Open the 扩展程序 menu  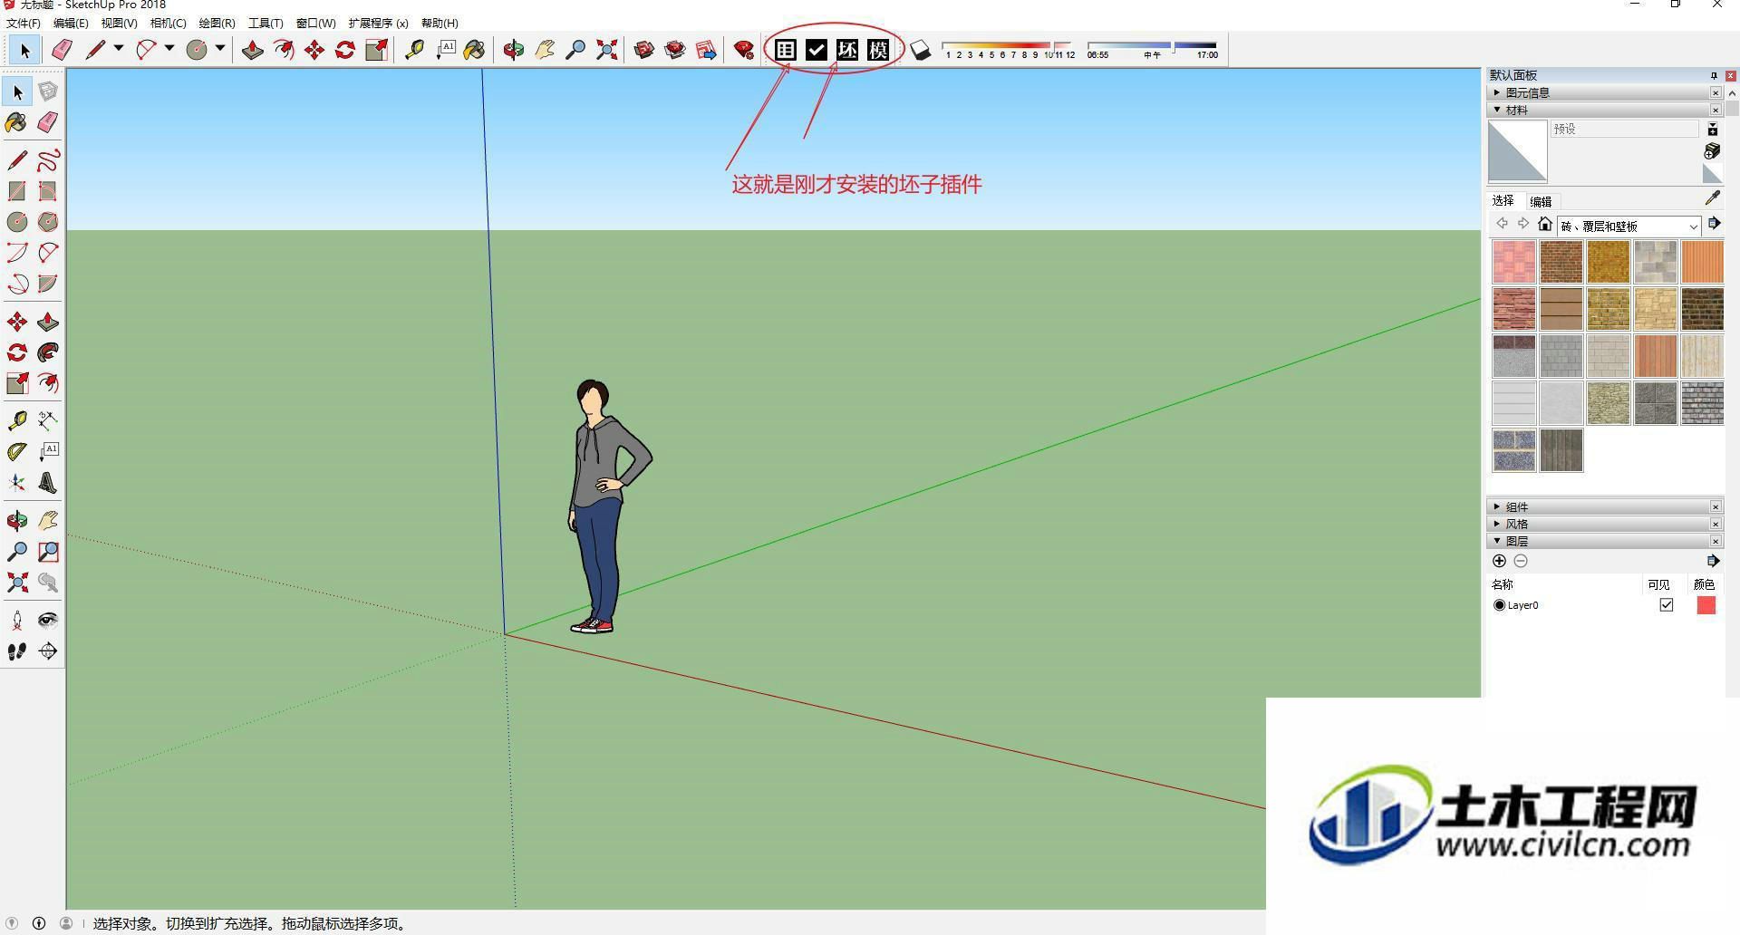(x=378, y=23)
